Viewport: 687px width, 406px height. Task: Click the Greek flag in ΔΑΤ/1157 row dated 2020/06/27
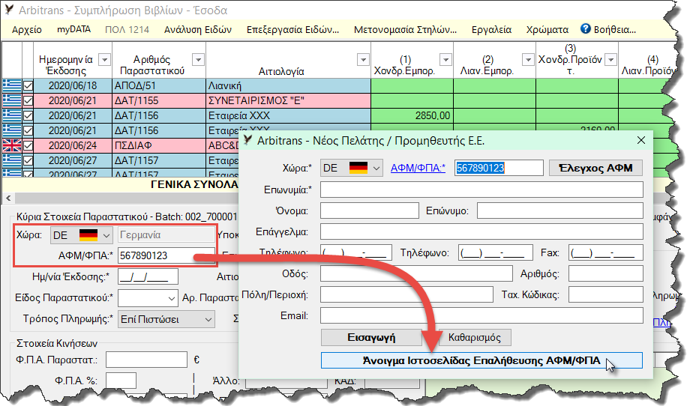click(12, 160)
